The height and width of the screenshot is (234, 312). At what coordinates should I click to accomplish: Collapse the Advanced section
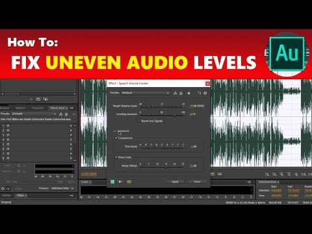click(x=114, y=131)
